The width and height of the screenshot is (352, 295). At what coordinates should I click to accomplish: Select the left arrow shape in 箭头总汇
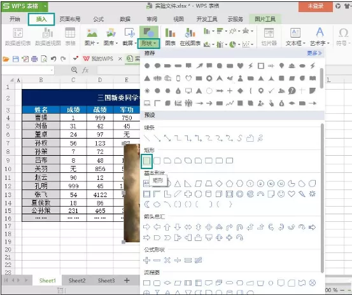click(x=157, y=227)
